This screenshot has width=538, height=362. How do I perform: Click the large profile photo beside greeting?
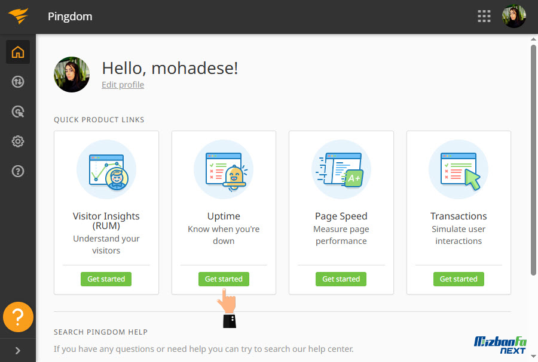(x=72, y=75)
